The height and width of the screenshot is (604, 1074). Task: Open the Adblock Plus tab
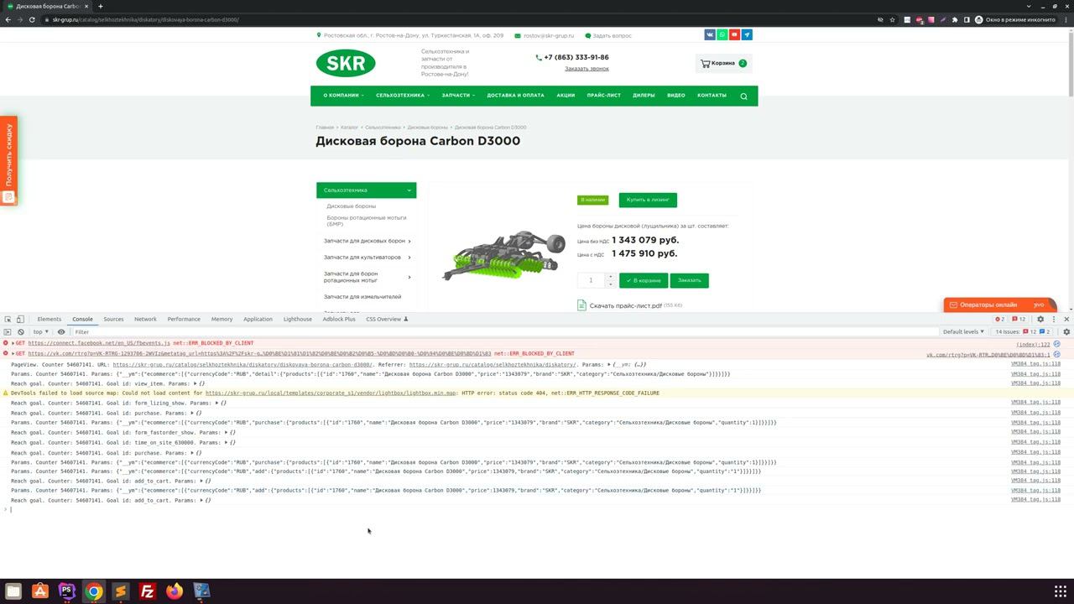pyautogui.click(x=339, y=319)
